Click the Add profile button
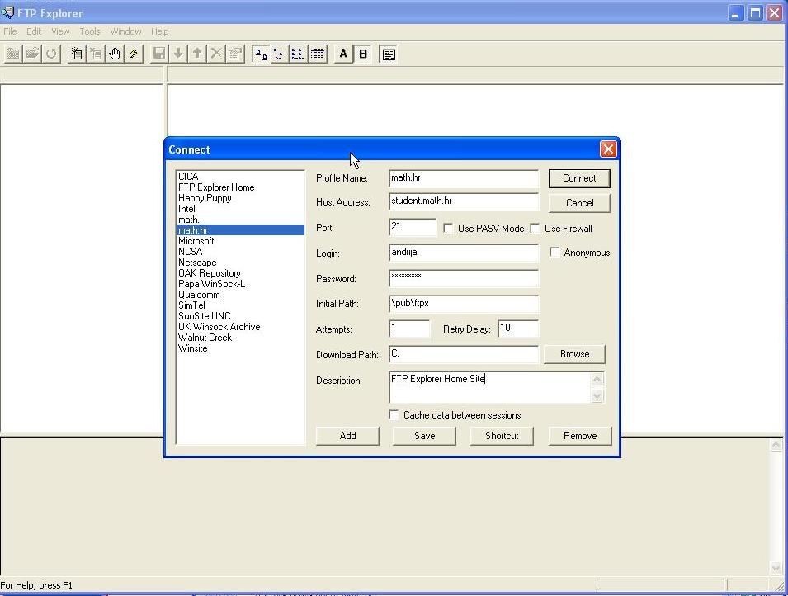The height and width of the screenshot is (596, 788). [347, 436]
